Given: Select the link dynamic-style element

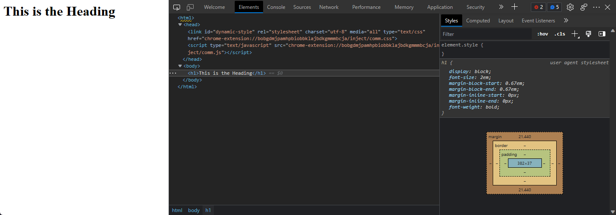Looking at the screenshot, I should tap(306, 35).
